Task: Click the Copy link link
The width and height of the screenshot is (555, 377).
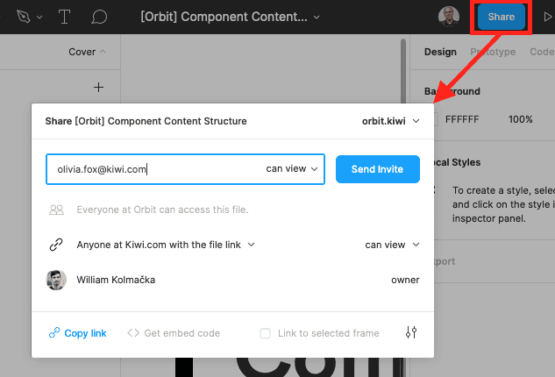Action: pos(78,333)
